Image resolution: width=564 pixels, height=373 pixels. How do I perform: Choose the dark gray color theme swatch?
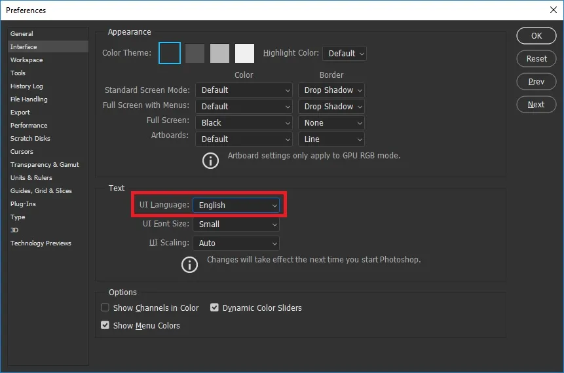[195, 53]
